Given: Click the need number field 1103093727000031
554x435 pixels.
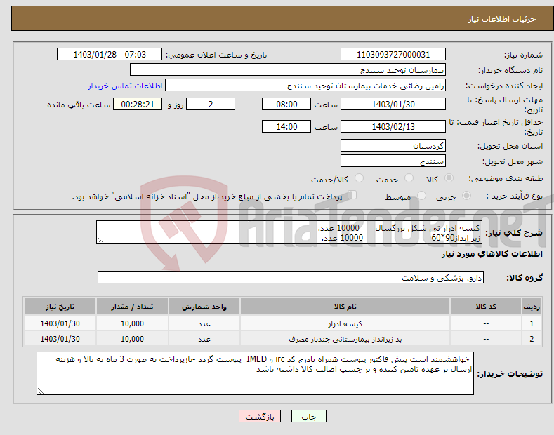Looking at the screenshot, I should (x=393, y=55).
